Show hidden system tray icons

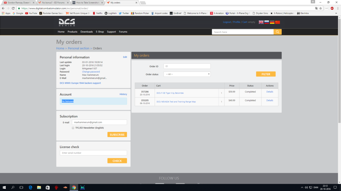tap(302, 188)
